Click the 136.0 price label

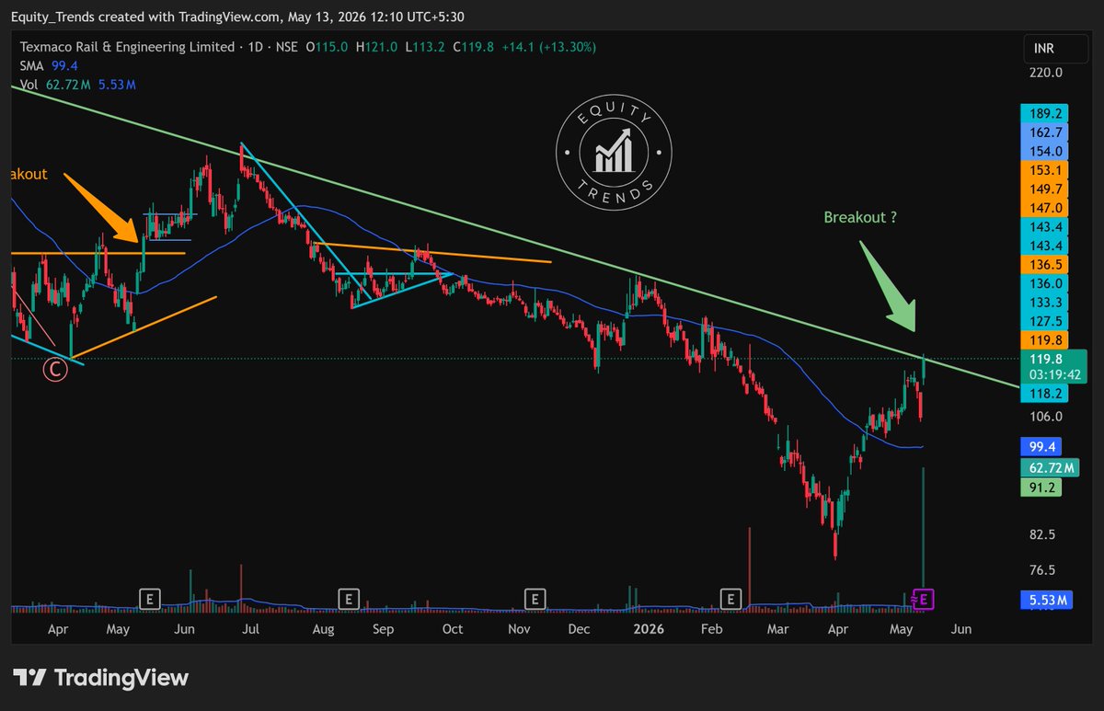click(x=1047, y=283)
